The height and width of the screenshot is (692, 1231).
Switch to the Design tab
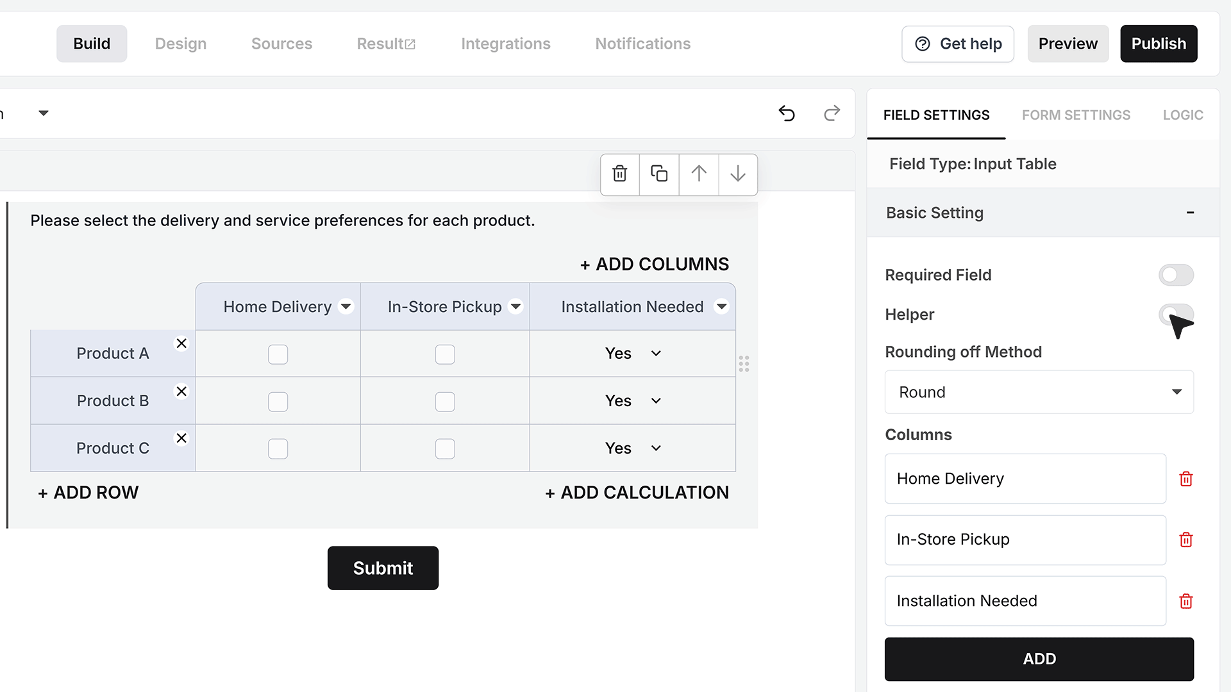(181, 44)
